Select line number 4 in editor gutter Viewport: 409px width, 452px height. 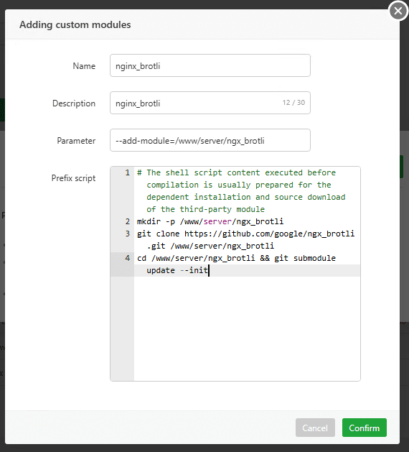(x=127, y=258)
